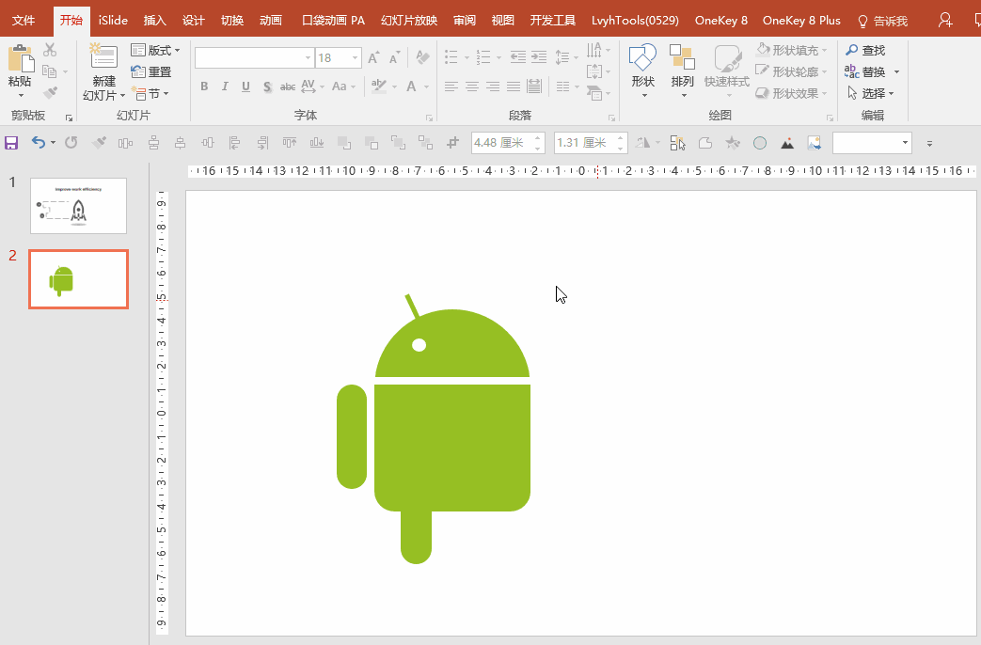Open the font name dropdown
Viewport: 981px width, 645px height.
pyautogui.click(x=308, y=57)
